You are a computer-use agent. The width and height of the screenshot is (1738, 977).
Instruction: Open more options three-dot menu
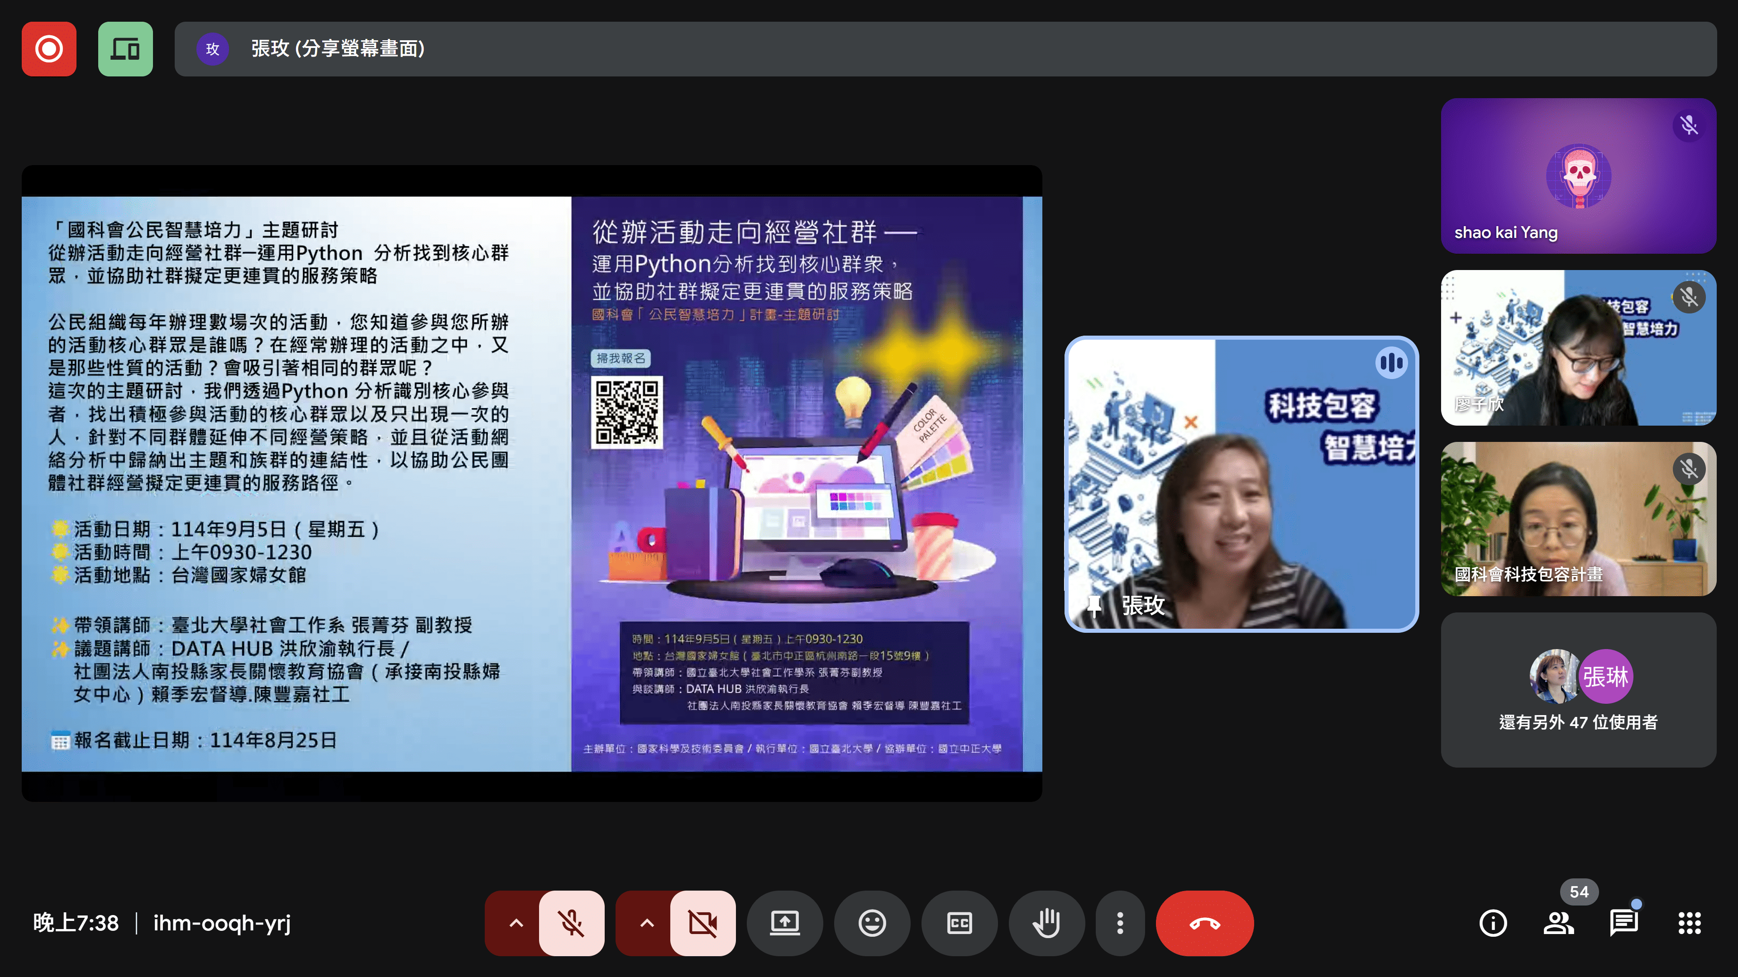[x=1119, y=922]
